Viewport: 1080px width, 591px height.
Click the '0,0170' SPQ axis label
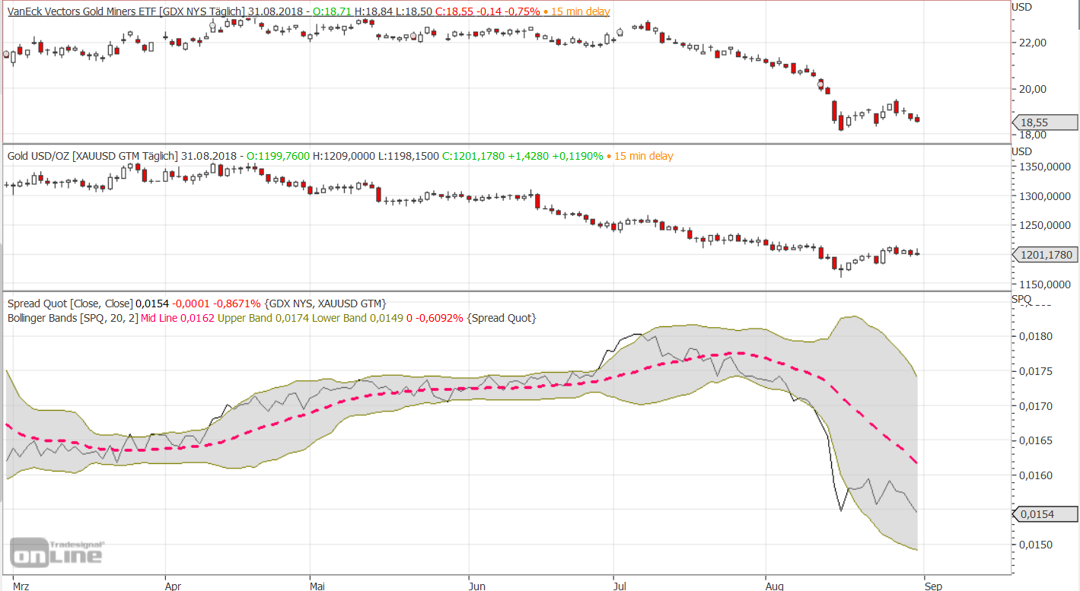[x=1037, y=407]
